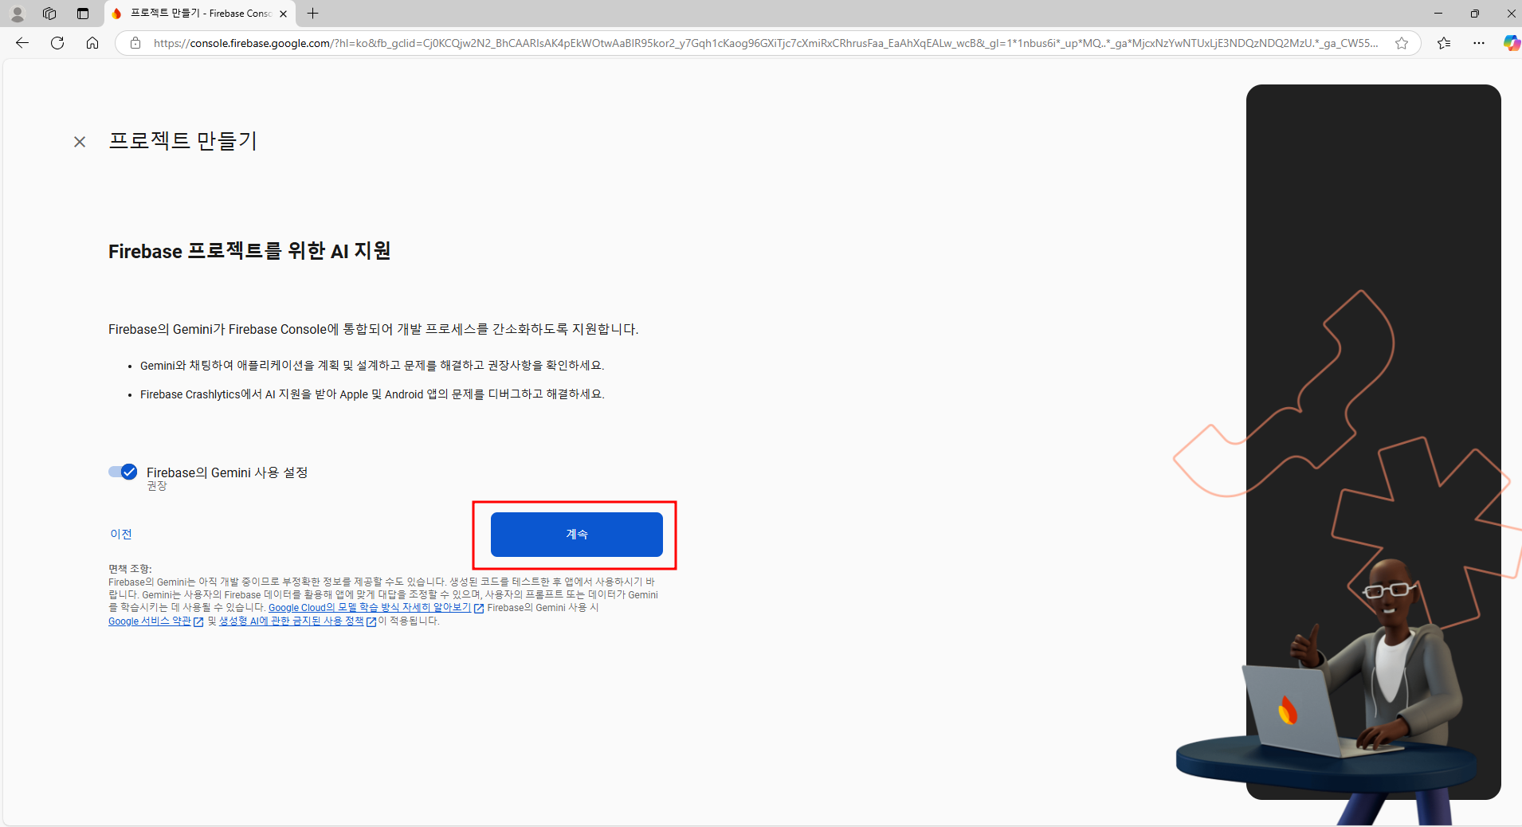Reload the page with the refresh icon
The height and width of the screenshot is (827, 1522).
57,43
